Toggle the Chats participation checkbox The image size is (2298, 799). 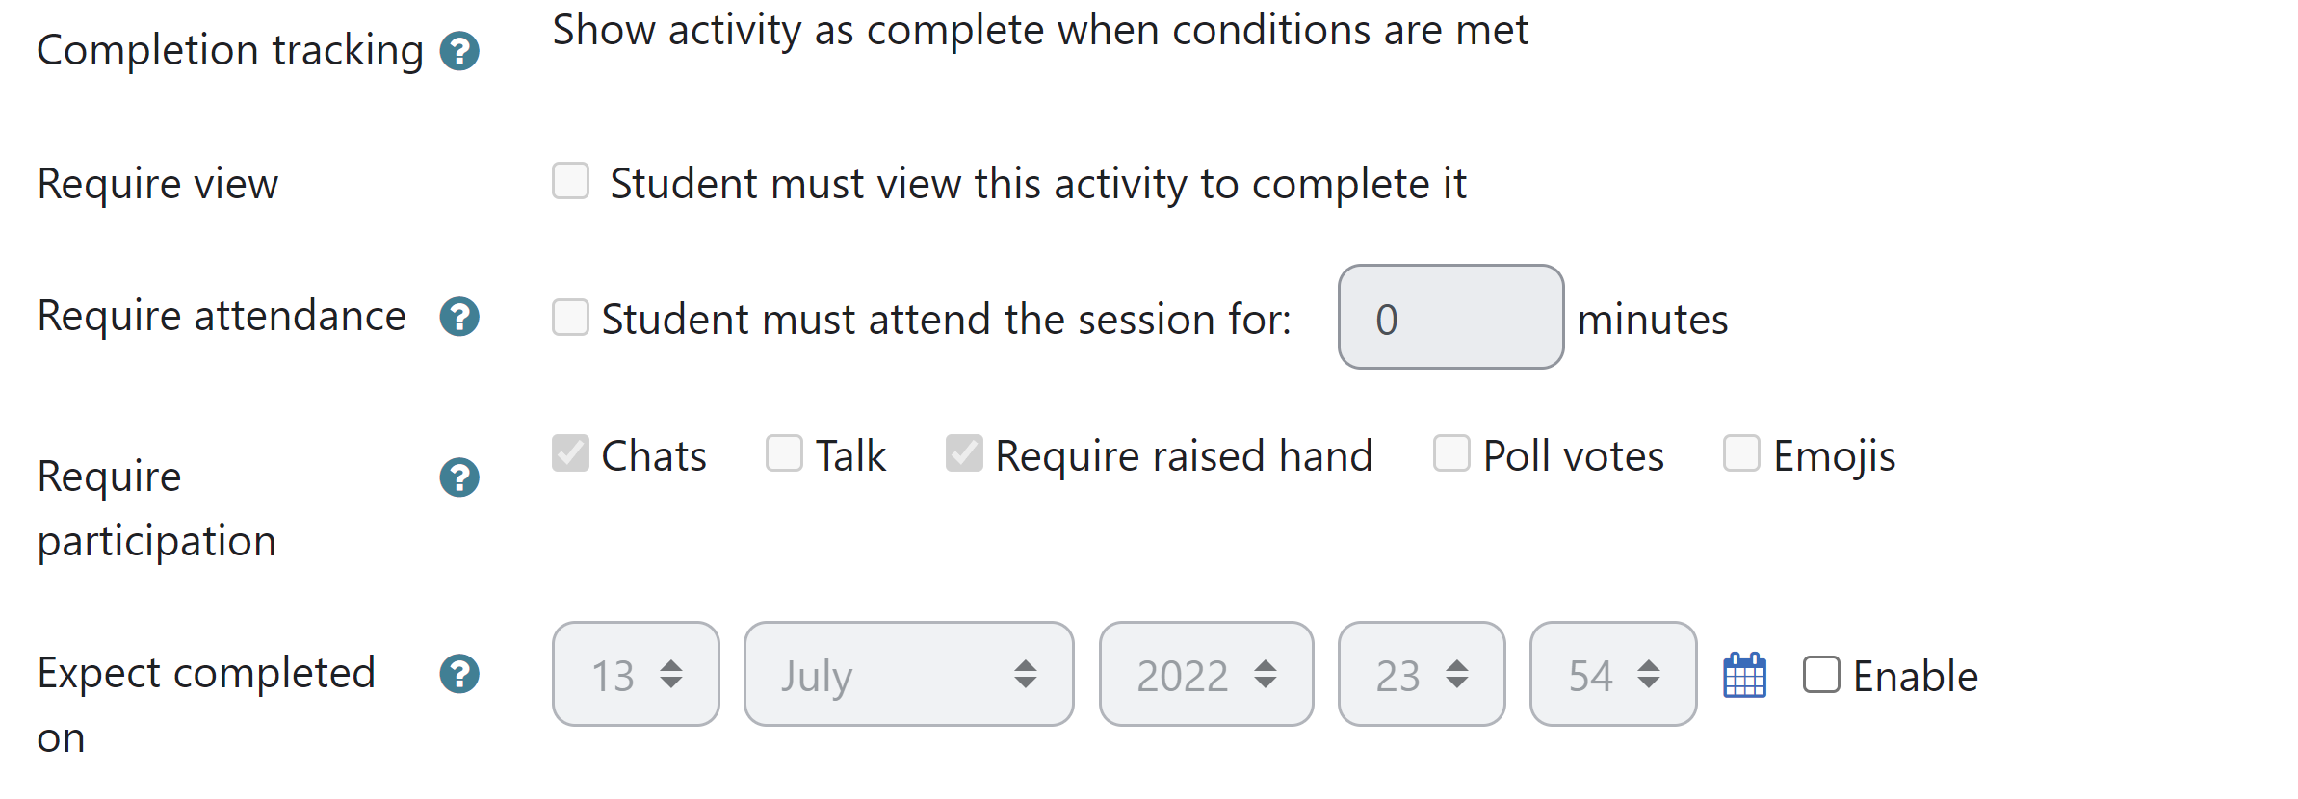pos(570,452)
